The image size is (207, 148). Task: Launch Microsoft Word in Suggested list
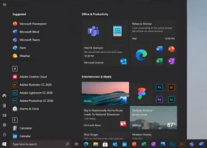(x=26, y=32)
